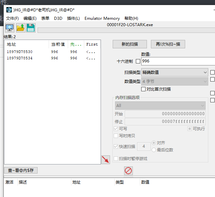Viewport: 215px width, 197px height.
Task: Toggle the 十六进制 hex checkbox
Action: tap(138, 61)
